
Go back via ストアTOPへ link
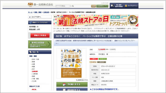(40, 17)
